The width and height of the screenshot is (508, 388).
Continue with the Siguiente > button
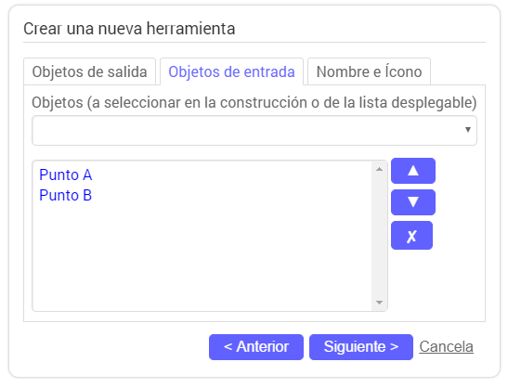(361, 347)
